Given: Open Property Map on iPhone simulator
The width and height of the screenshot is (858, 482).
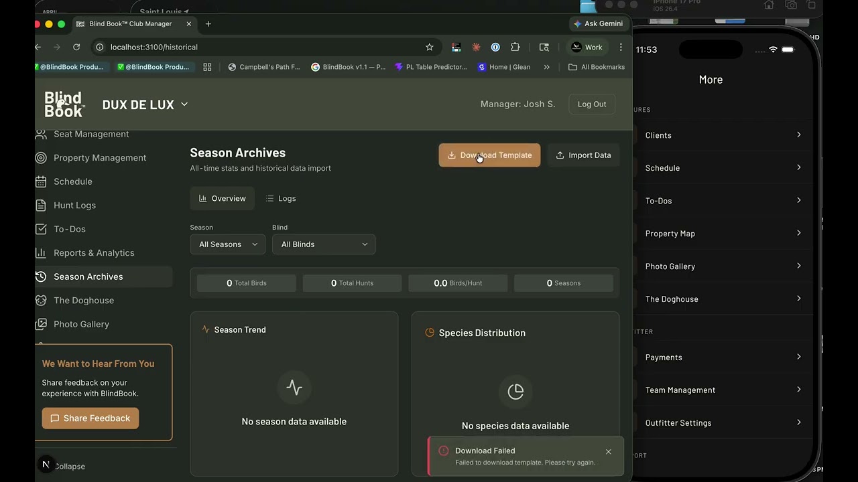Looking at the screenshot, I should tap(723, 234).
